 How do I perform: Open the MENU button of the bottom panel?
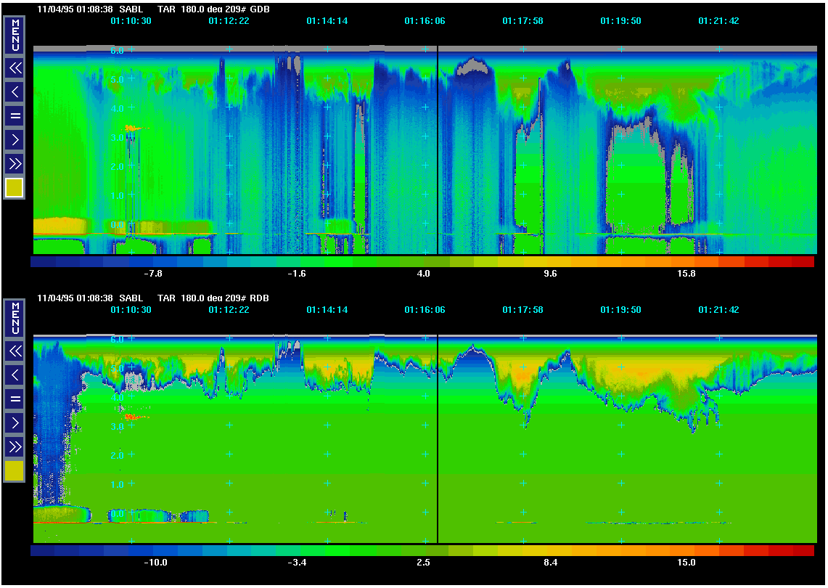pyautogui.click(x=15, y=318)
